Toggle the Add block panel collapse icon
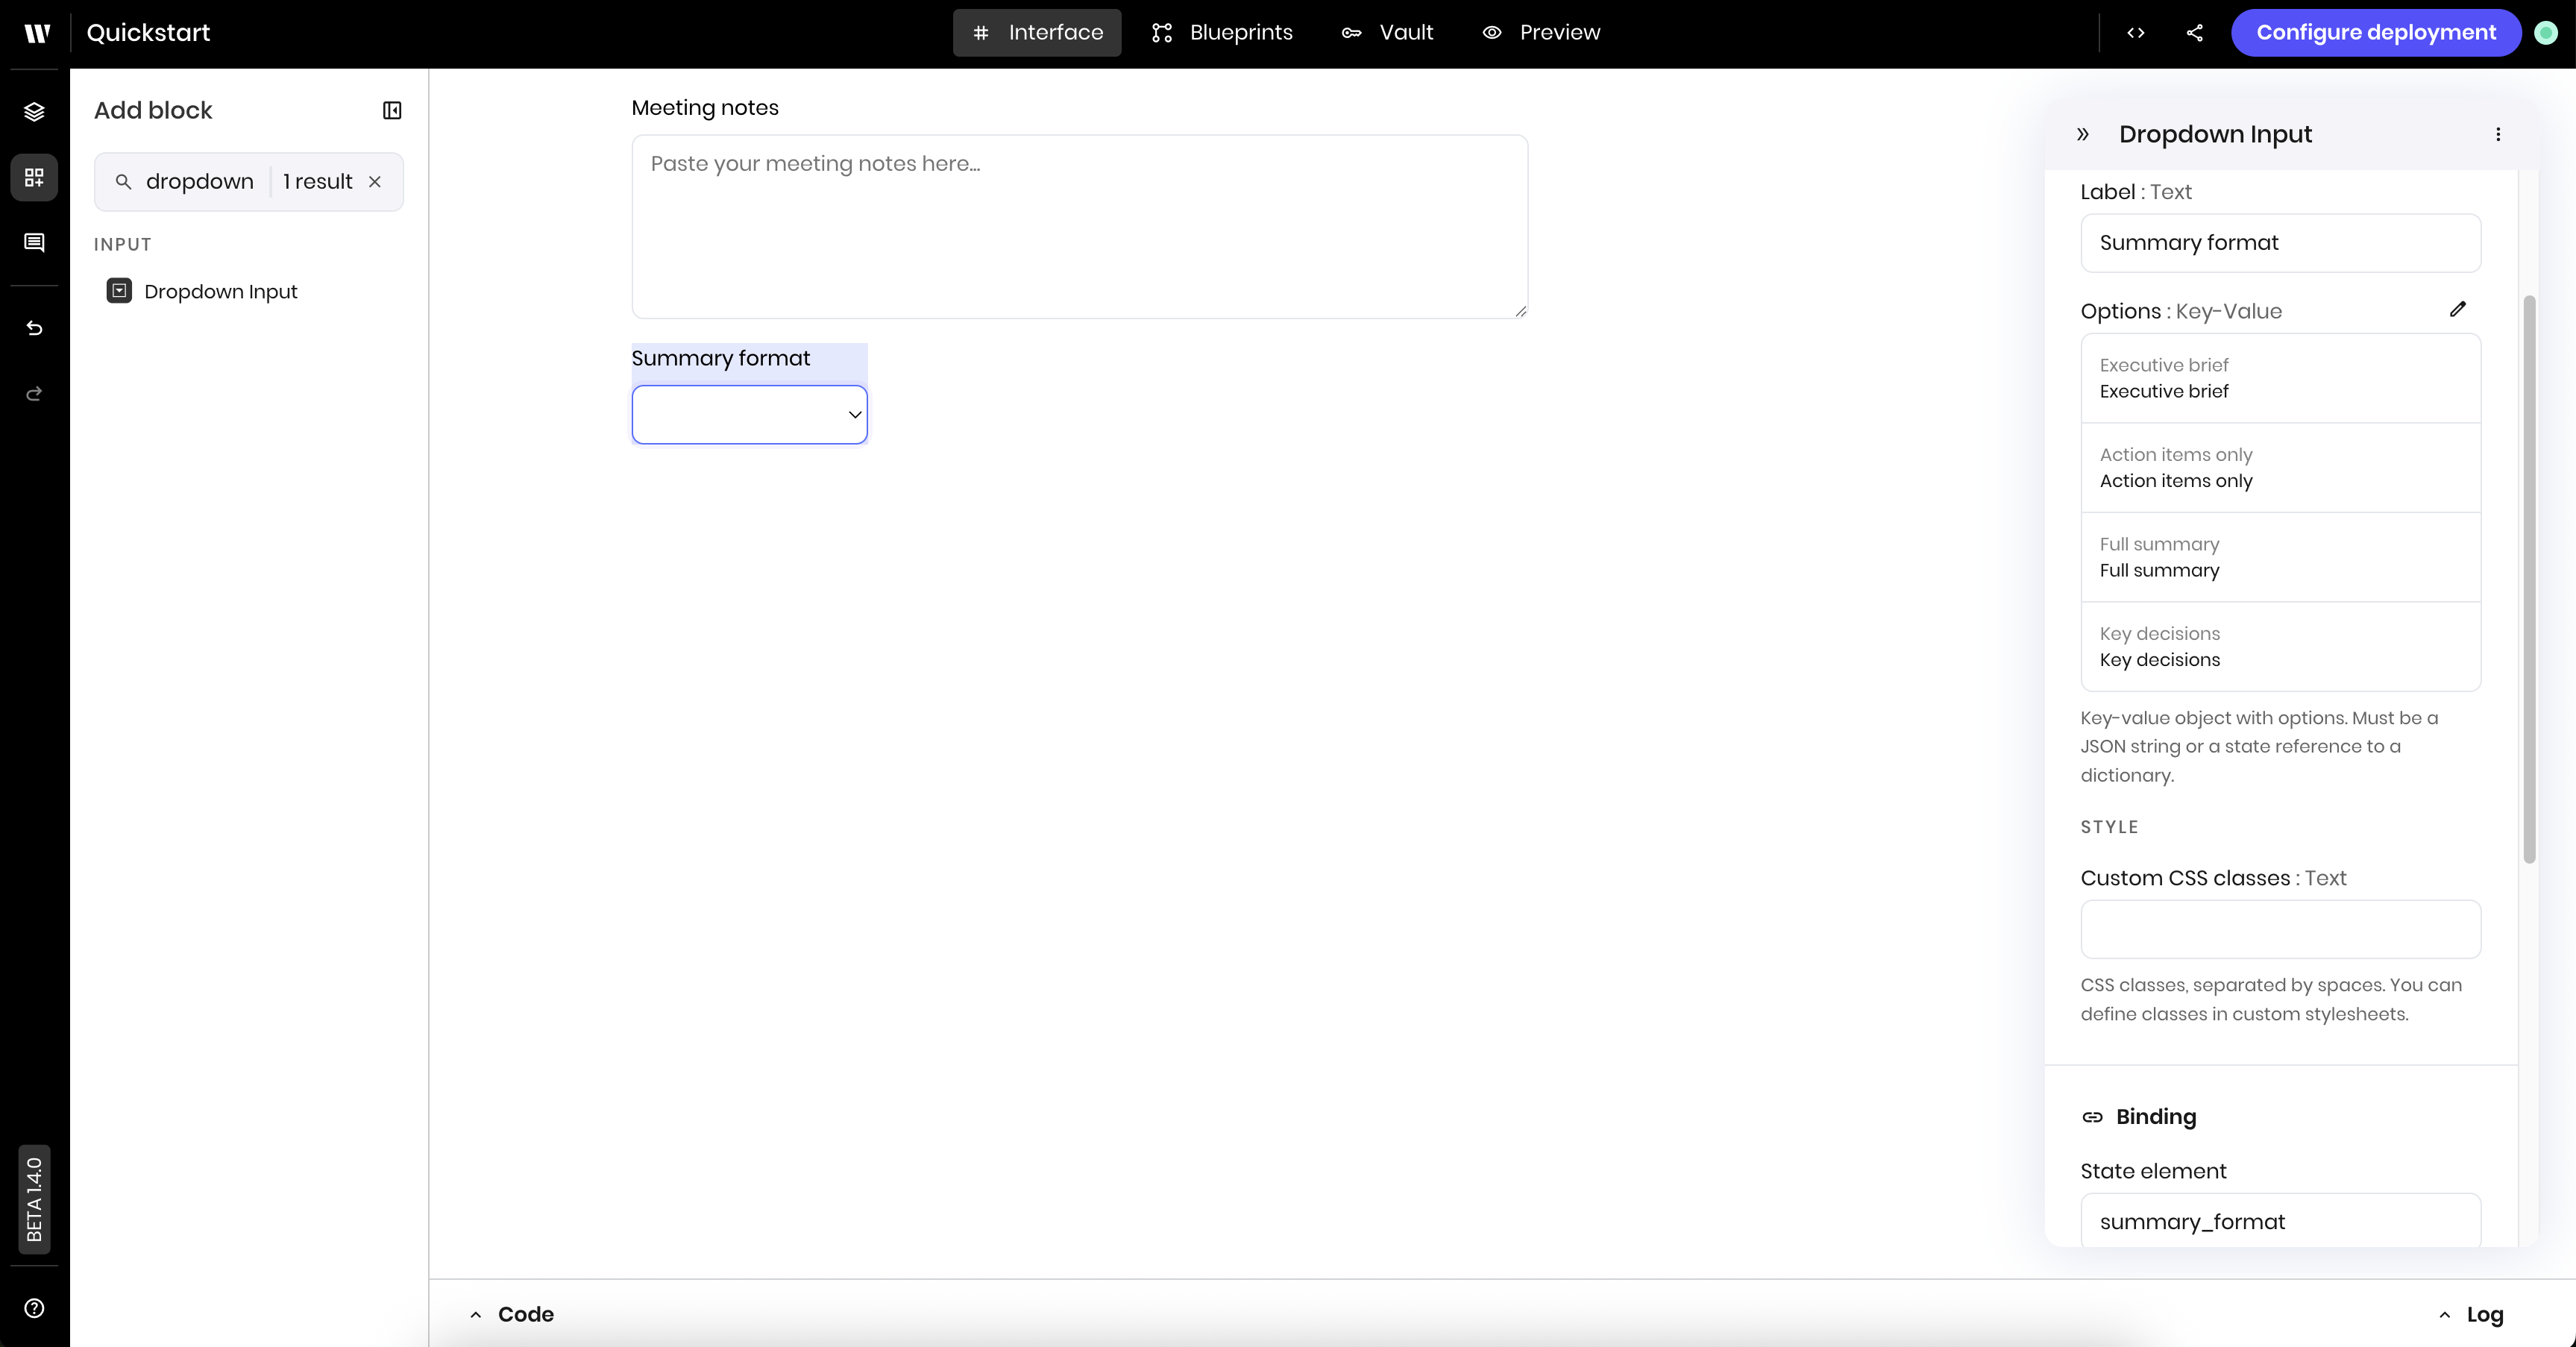This screenshot has height=1347, width=2576. click(392, 110)
